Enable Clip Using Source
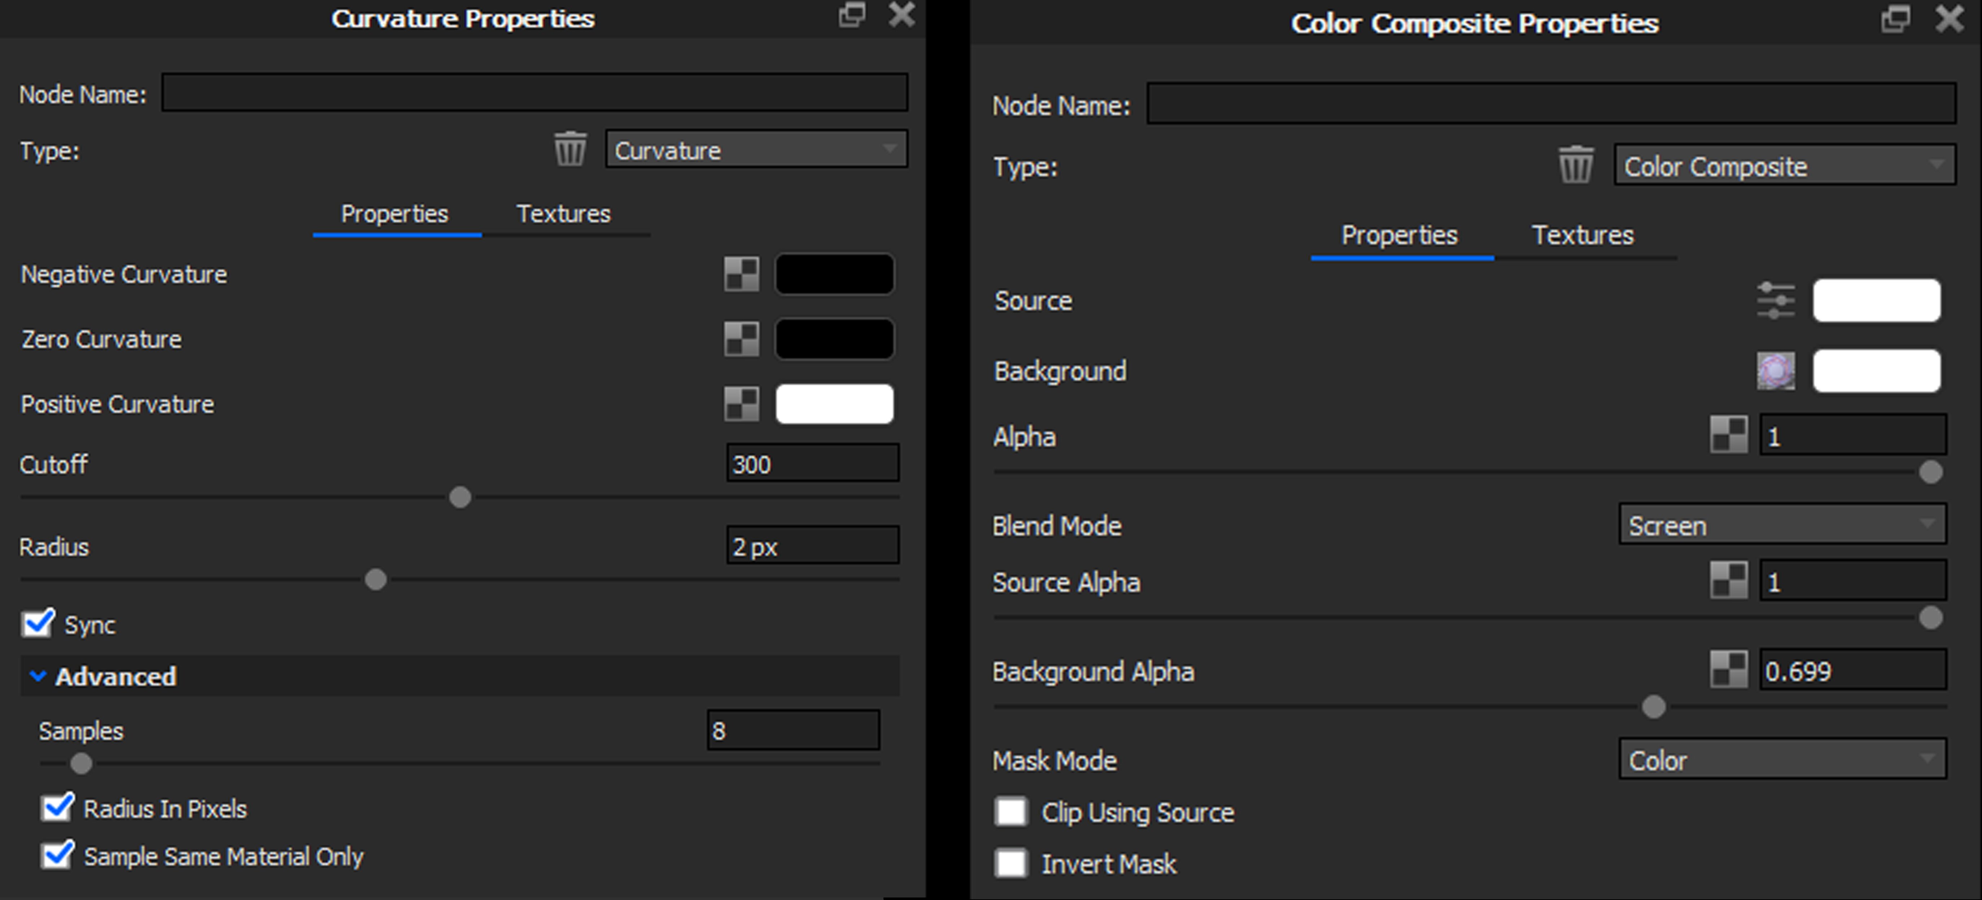 1011,812
